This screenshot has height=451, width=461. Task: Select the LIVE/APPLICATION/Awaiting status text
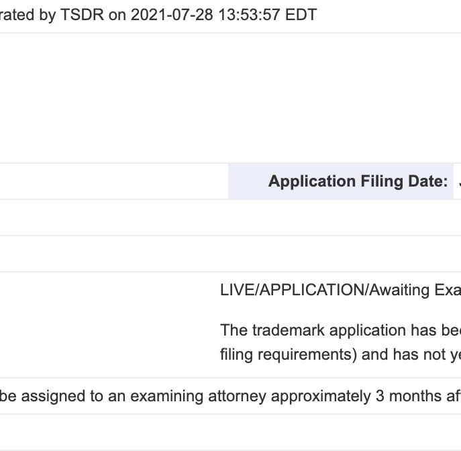(x=340, y=290)
